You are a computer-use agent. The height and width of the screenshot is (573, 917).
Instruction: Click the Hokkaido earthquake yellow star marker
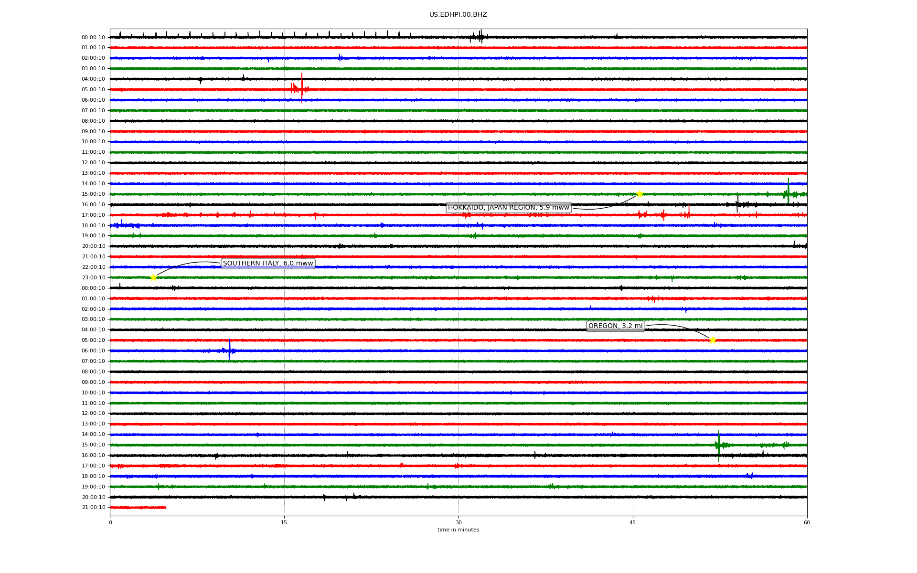[x=640, y=194]
